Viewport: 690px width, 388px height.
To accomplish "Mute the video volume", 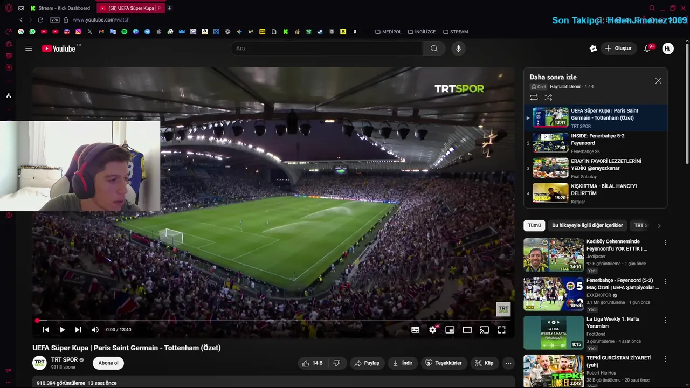I will pyautogui.click(x=95, y=330).
